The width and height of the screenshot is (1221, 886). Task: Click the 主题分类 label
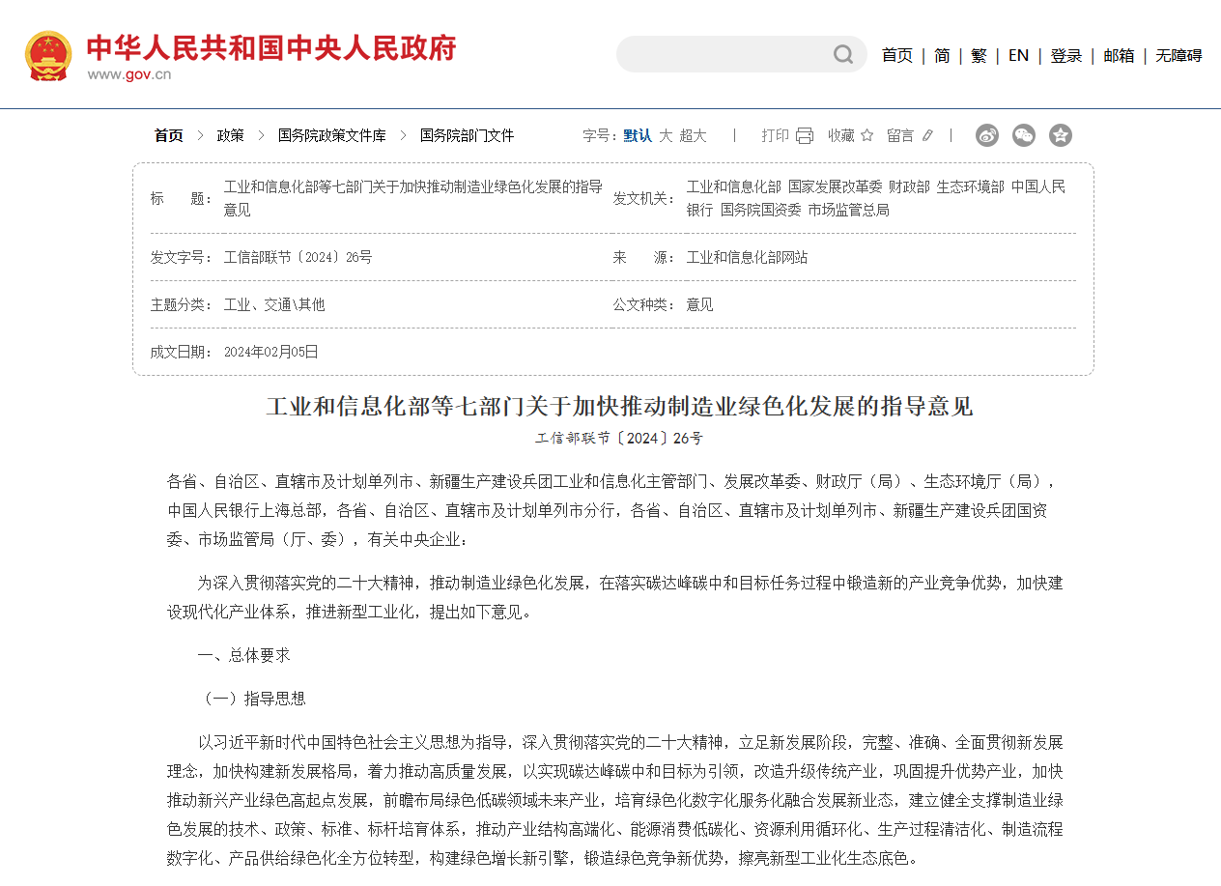pyautogui.click(x=182, y=304)
